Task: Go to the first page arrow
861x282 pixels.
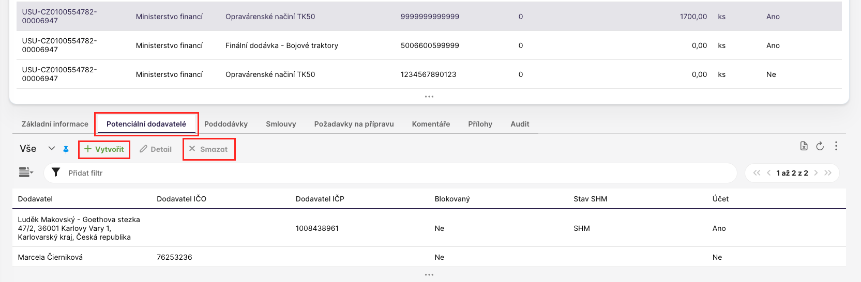Action: click(x=757, y=173)
